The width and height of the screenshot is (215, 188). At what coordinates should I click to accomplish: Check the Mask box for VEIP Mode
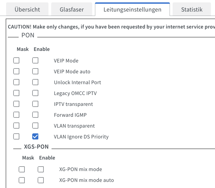[16, 60]
